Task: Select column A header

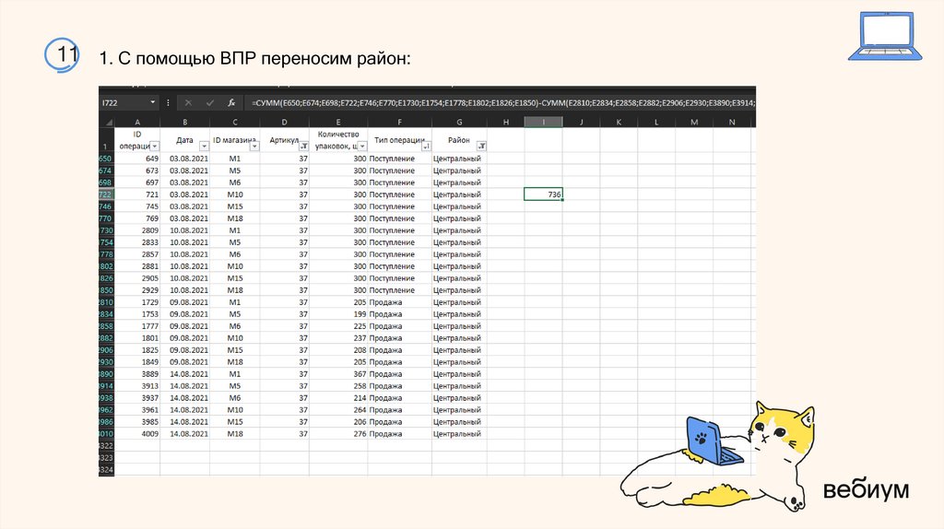Action: (137, 123)
